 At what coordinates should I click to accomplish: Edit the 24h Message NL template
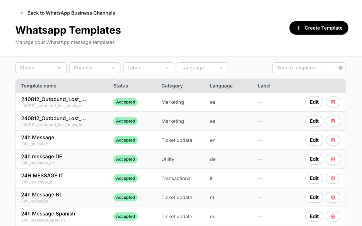[314, 197]
